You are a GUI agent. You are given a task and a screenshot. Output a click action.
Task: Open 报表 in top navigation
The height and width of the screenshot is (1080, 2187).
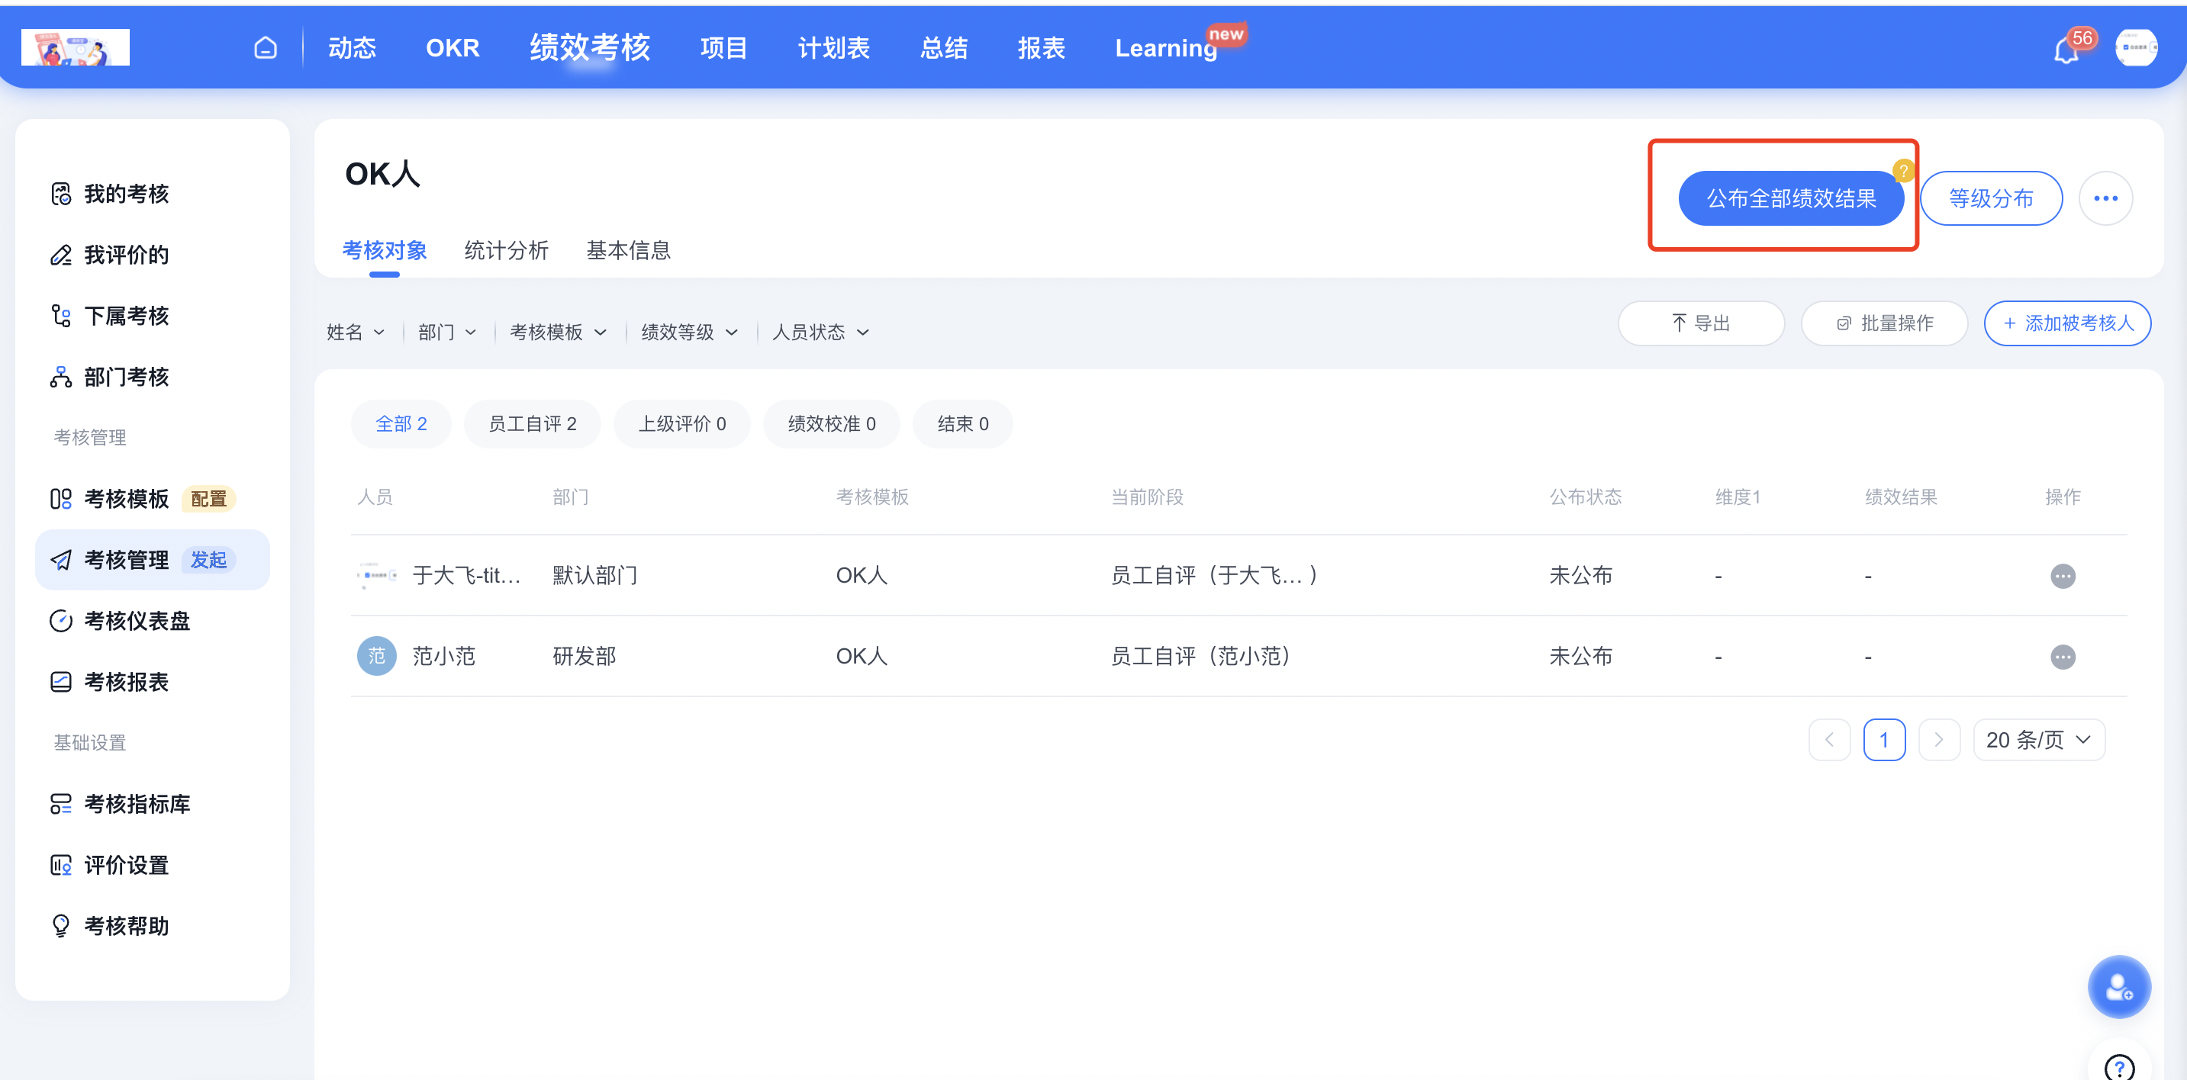(1042, 48)
